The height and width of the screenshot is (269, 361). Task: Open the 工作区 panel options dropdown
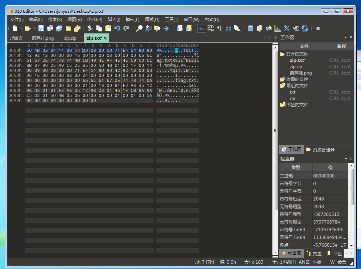[346, 37]
